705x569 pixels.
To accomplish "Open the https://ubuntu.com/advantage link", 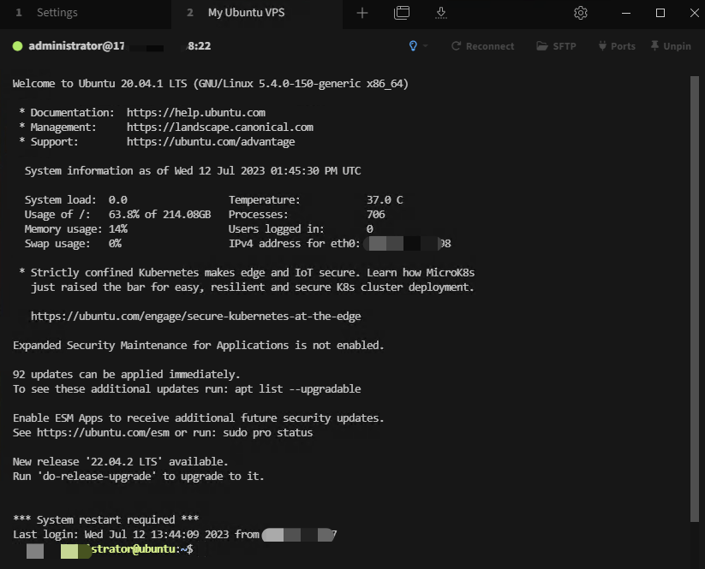I will click(211, 141).
